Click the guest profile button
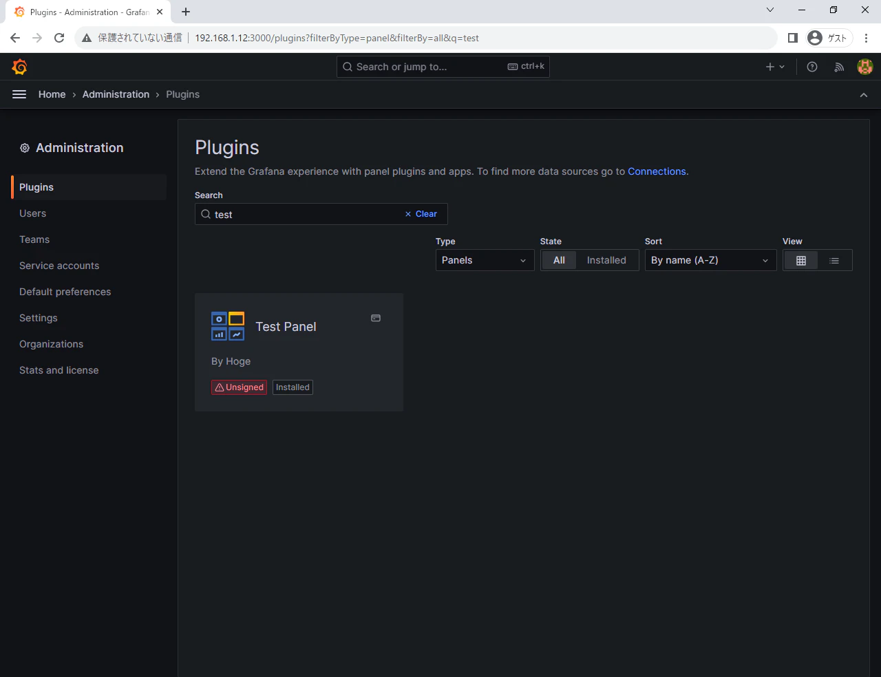The height and width of the screenshot is (677, 881). [829, 38]
